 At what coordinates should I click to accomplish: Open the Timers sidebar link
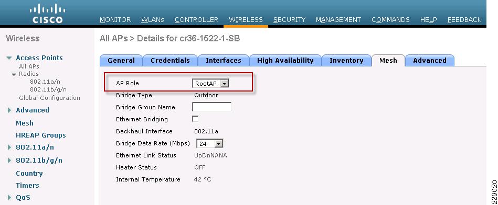28,185
